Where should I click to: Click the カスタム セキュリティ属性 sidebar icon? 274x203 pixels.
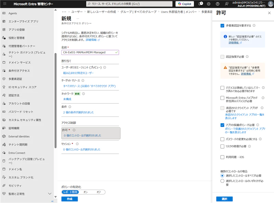tap(4, 120)
